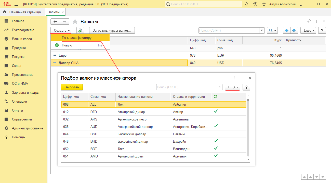Click the get link icon
Viewport: 331px width, 183px height.
pos(309,21)
